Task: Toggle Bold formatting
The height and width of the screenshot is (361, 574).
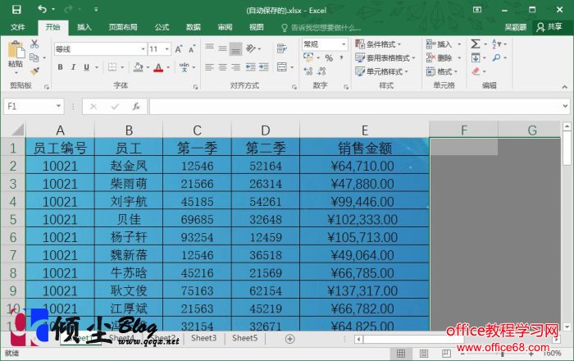Action: tap(60, 67)
